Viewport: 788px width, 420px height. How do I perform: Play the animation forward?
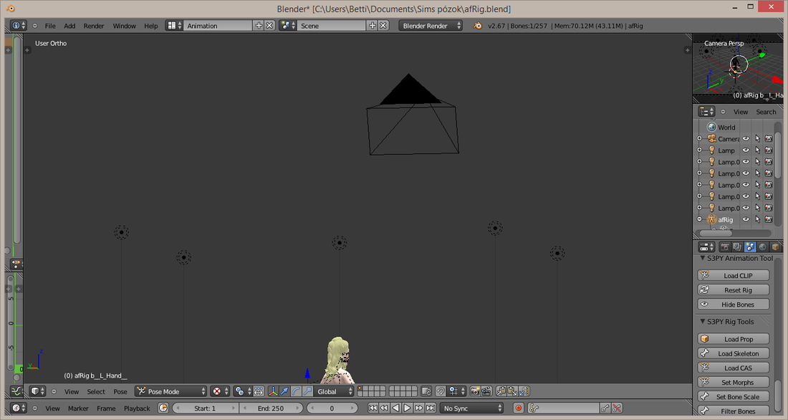click(407, 408)
